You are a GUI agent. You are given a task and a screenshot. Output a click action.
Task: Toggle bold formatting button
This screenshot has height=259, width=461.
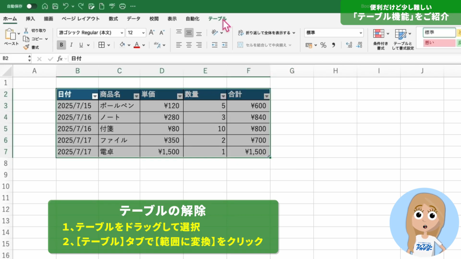point(61,45)
